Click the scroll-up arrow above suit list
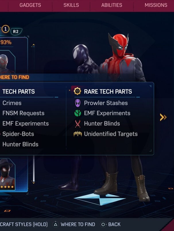 pos(34,45)
